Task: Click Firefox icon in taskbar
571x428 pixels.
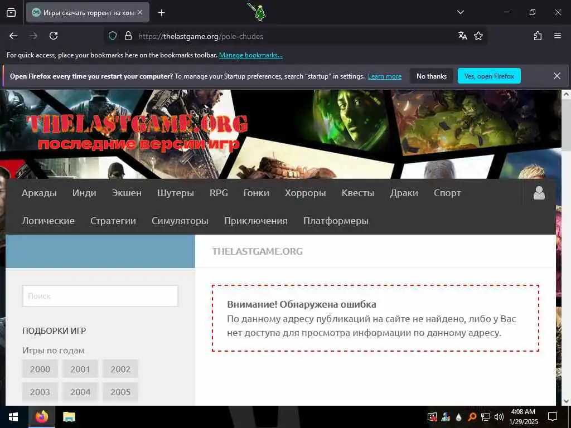Action: tap(42, 417)
